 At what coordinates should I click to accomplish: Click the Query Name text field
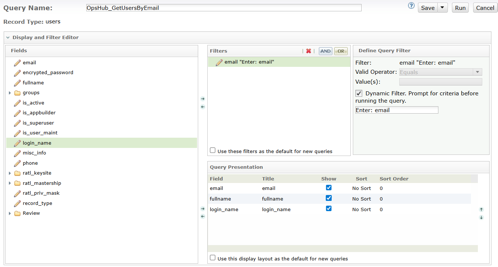pyautogui.click(x=223, y=8)
